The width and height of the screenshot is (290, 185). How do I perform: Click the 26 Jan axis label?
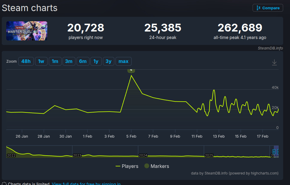coord(22,136)
